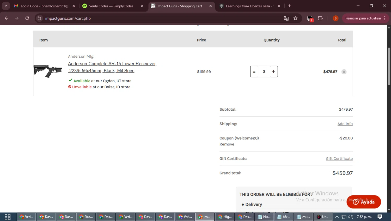391x221 pixels.
Task: Open the esu... Notepad taskbar window
Action: pyautogui.click(x=303, y=217)
